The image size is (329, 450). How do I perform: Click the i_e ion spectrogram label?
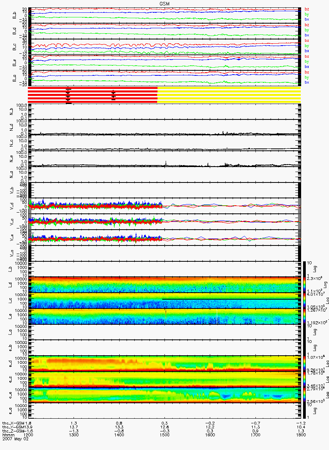coord(10,316)
